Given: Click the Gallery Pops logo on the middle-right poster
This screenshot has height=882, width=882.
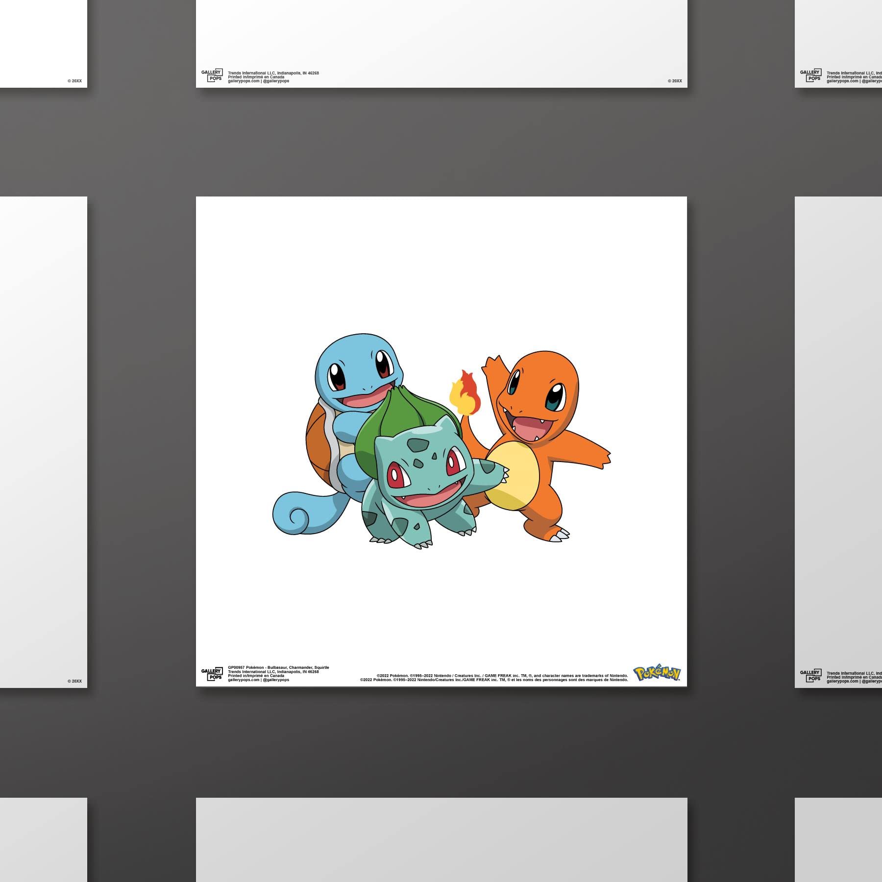Looking at the screenshot, I should (810, 676).
